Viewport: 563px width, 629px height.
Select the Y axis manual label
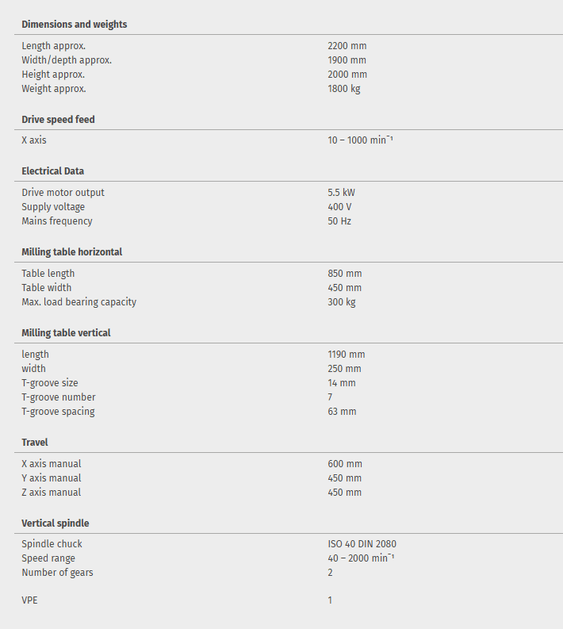pos(52,478)
